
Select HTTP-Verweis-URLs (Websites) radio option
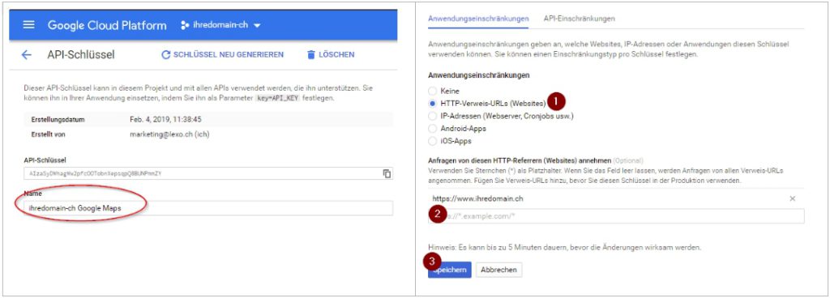click(433, 104)
